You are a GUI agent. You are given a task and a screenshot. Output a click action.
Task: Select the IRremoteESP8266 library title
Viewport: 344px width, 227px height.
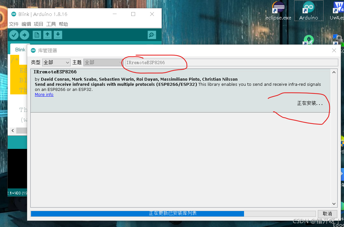click(x=55, y=72)
